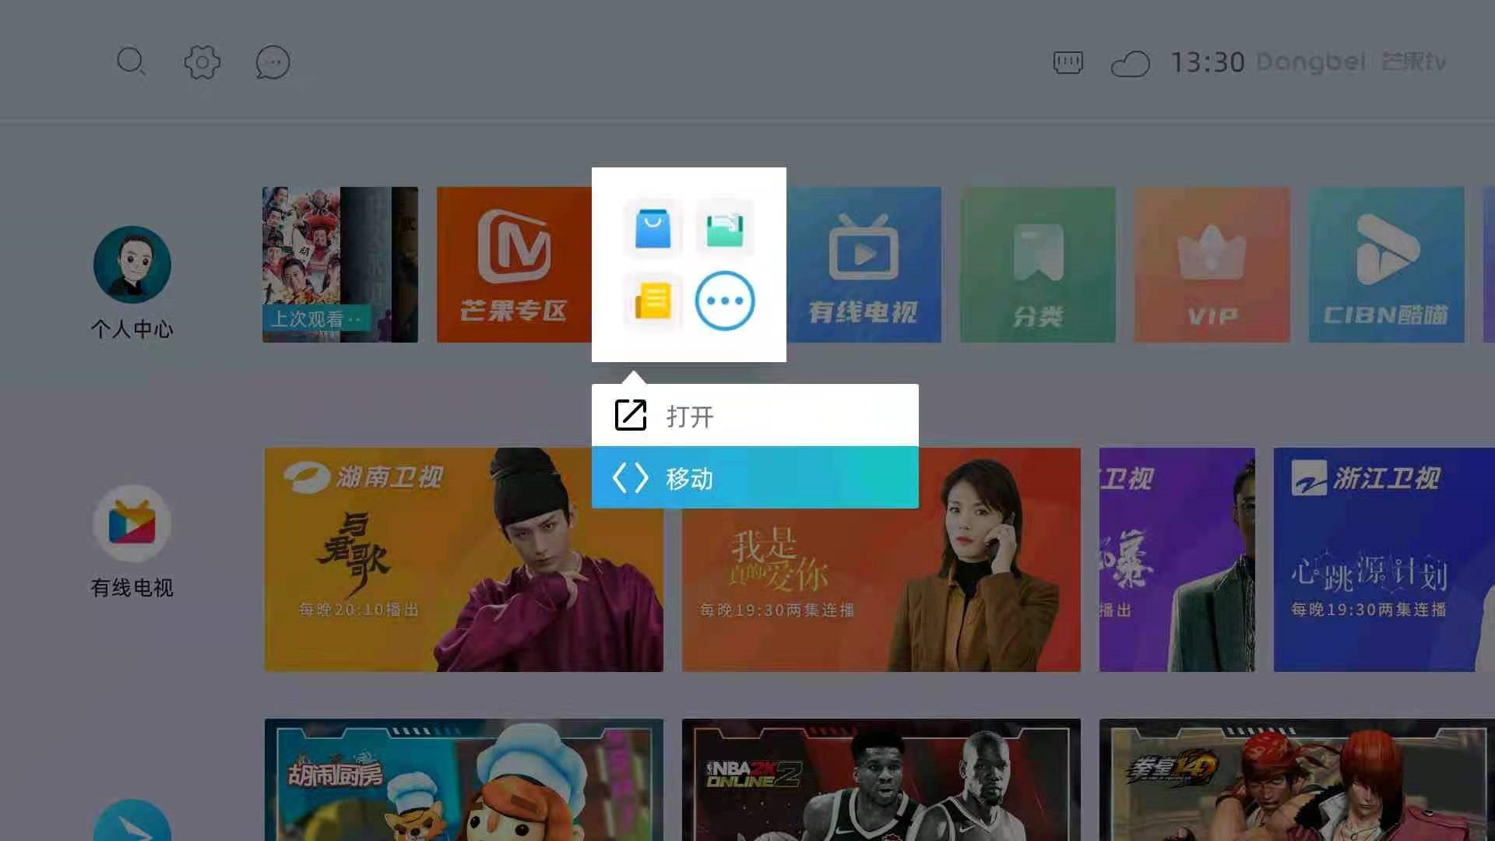Select the blue shopping bag app icon
1495x841 pixels.
(x=653, y=228)
